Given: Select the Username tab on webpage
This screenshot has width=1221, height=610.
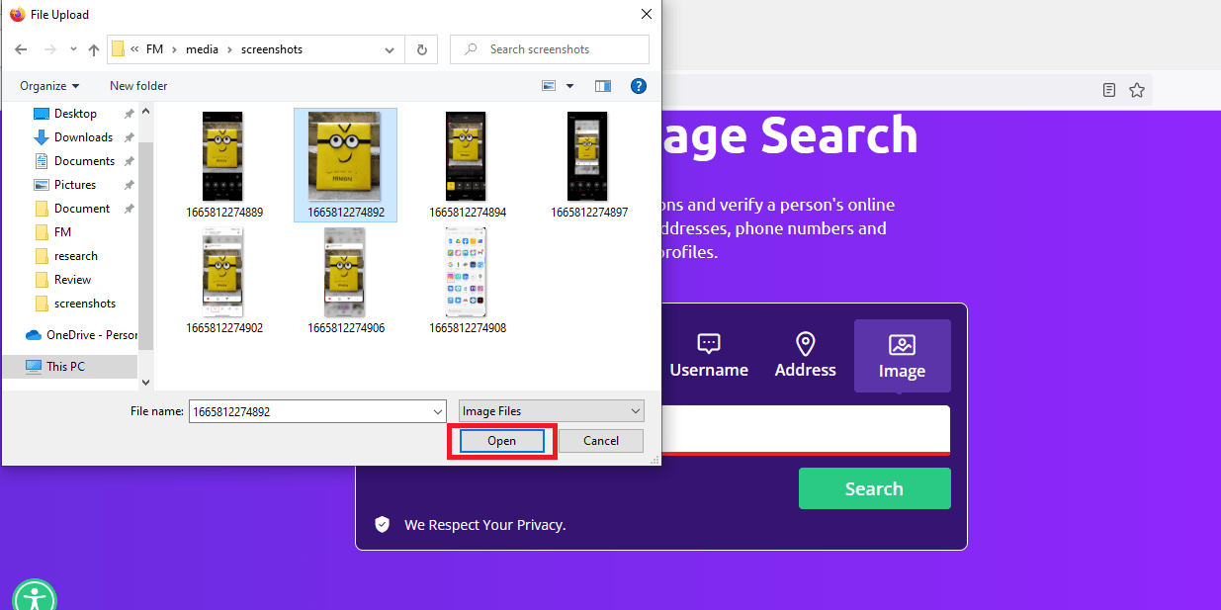Looking at the screenshot, I should pyautogui.click(x=709, y=356).
